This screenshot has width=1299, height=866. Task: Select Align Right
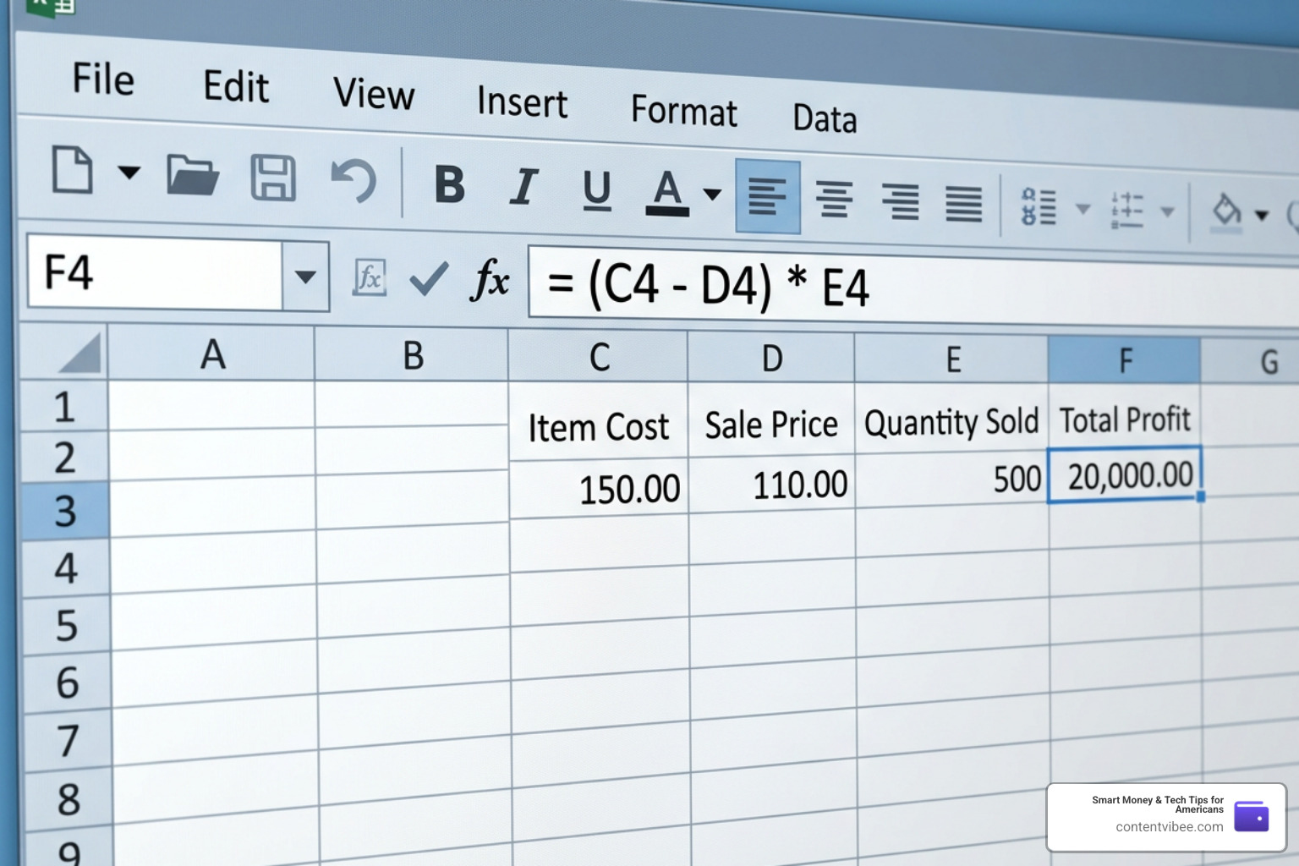(x=901, y=202)
